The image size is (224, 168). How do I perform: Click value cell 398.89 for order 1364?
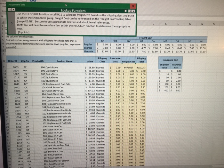pyautogui.click(x=91, y=141)
